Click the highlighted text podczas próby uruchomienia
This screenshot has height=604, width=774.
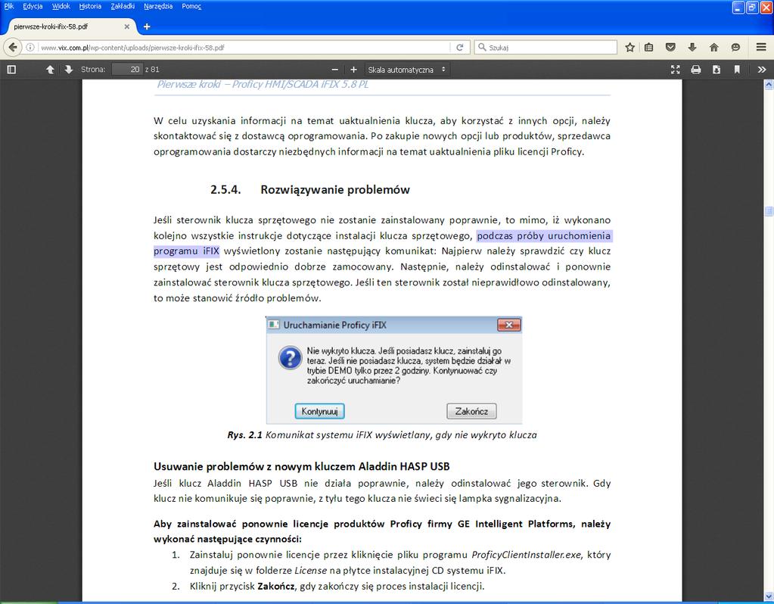point(544,235)
